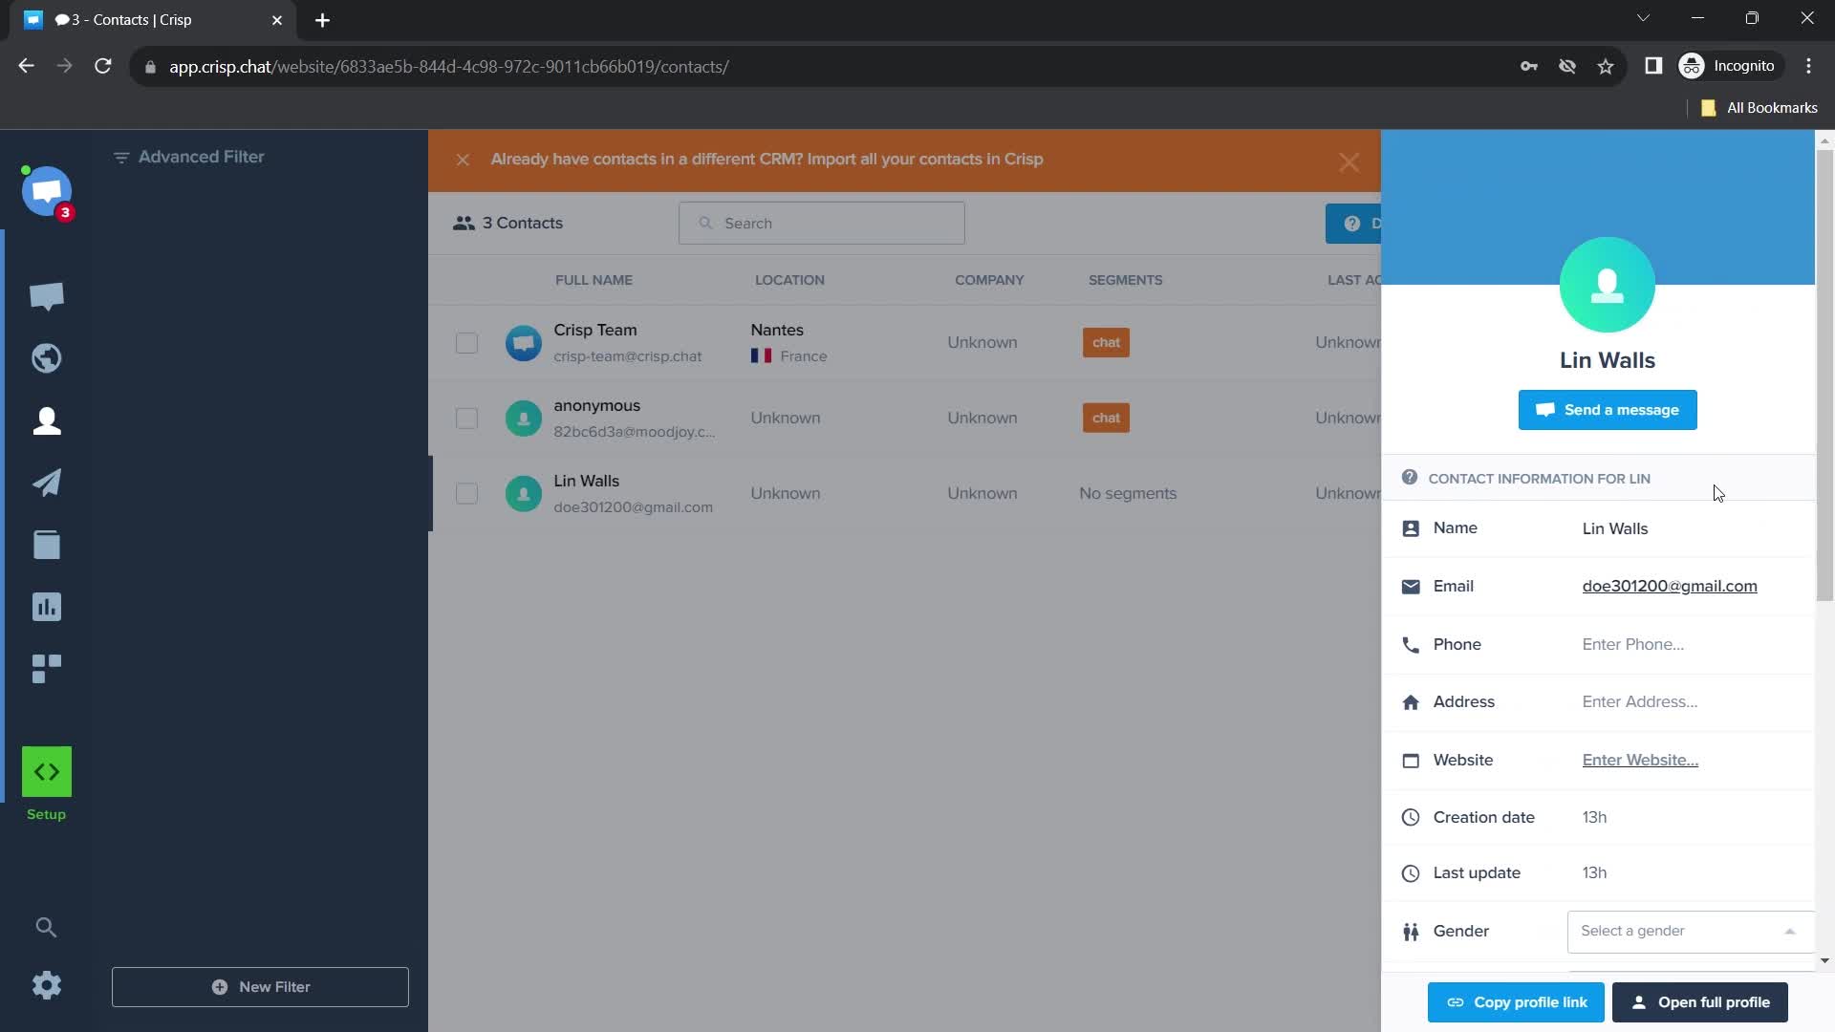Tick the Crisp Team row checkbox
The height and width of the screenshot is (1032, 1835).
(x=466, y=342)
